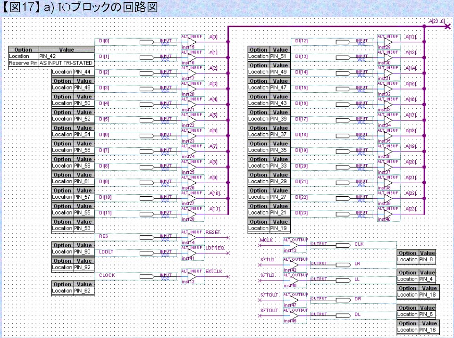Viewport: 454px width, 338px height.
Task: Click the PIN_16 location cell
Action: click(429, 330)
